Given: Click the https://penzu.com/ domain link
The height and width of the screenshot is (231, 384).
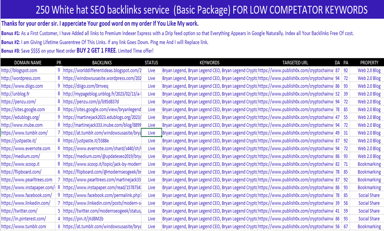Looking at the screenshot, I should pos(19,102).
